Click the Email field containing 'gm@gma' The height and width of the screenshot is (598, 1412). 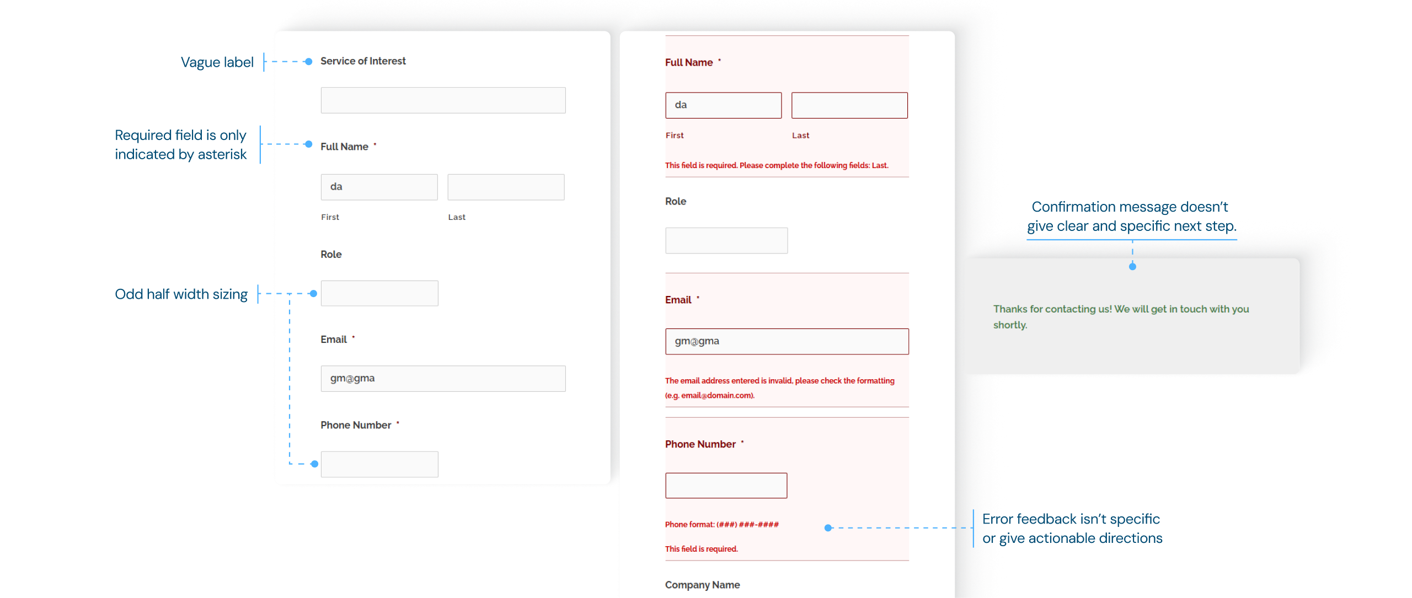(x=442, y=378)
